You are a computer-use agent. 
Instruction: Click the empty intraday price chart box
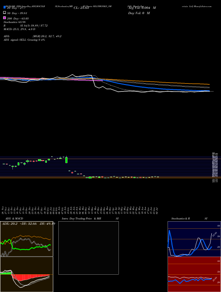coord(88,248)
